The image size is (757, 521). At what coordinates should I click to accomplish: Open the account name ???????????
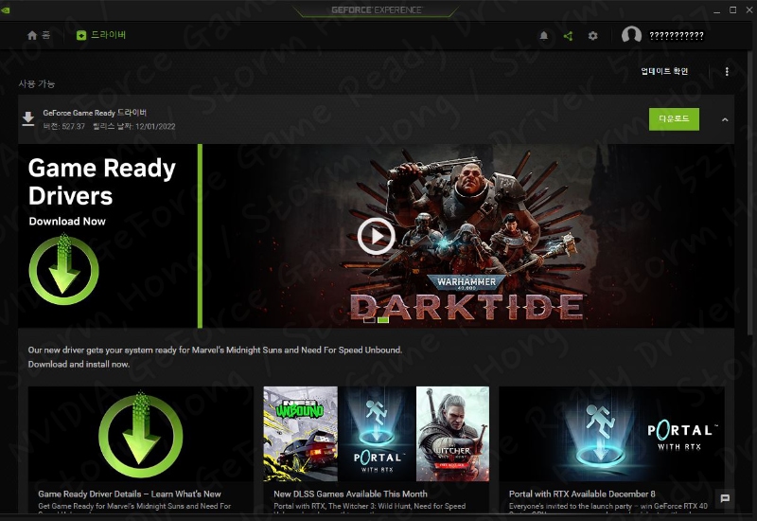[677, 36]
